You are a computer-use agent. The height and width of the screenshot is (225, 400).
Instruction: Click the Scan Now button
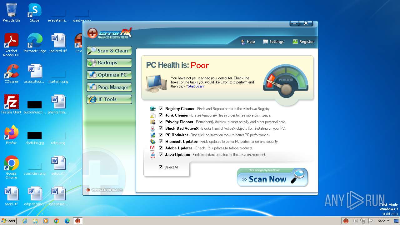click(272, 177)
